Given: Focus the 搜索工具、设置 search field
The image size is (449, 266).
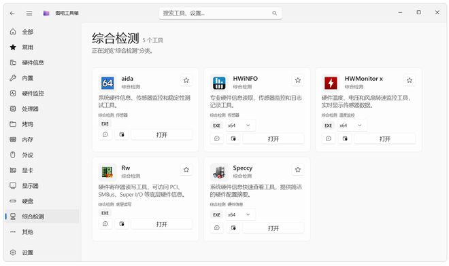Looking at the screenshot, I should pyautogui.click(x=220, y=13).
